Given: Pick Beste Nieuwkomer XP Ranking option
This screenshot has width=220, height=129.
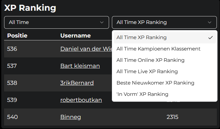Looking at the screenshot, I should (x=155, y=83).
